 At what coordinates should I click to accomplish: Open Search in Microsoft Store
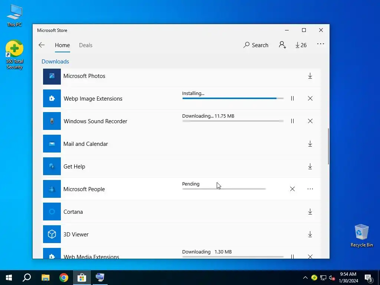point(256,45)
